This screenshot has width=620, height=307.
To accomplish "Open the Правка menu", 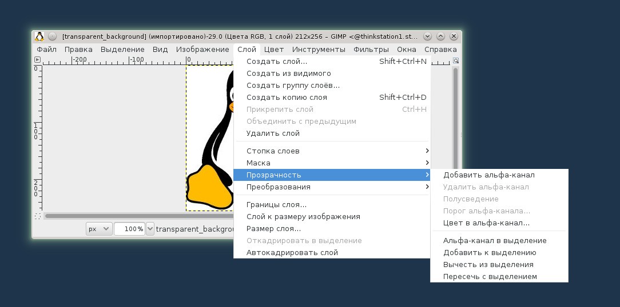I will [x=78, y=49].
